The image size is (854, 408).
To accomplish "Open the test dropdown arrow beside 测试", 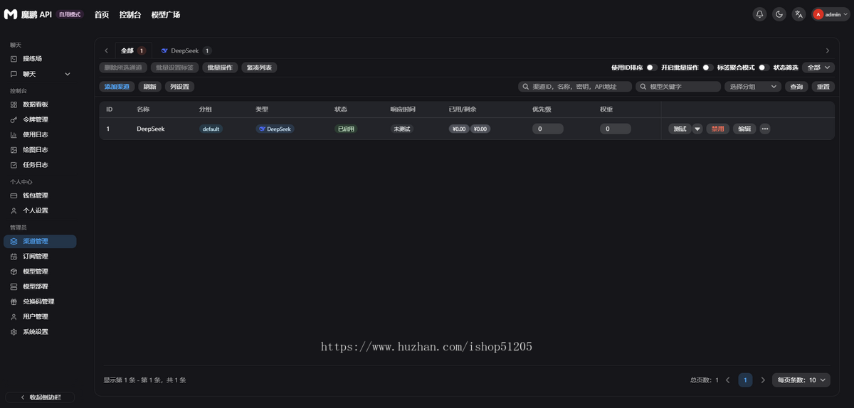I will [697, 129].
